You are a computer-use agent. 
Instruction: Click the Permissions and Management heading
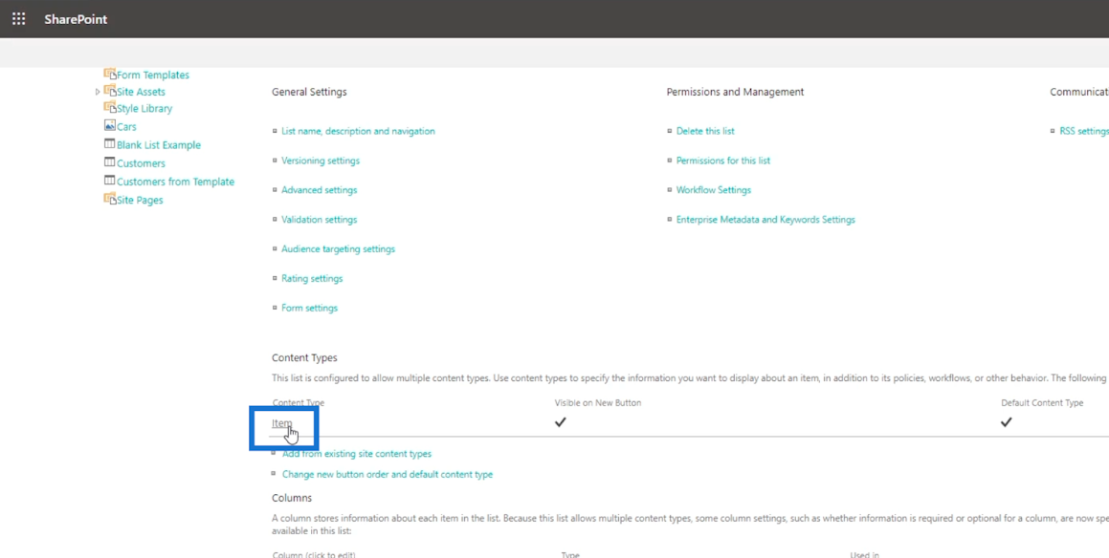735,93
